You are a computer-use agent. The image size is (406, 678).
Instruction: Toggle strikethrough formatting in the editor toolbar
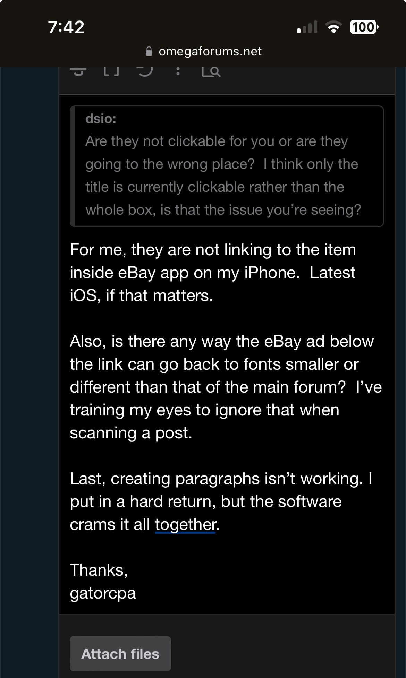78,71
